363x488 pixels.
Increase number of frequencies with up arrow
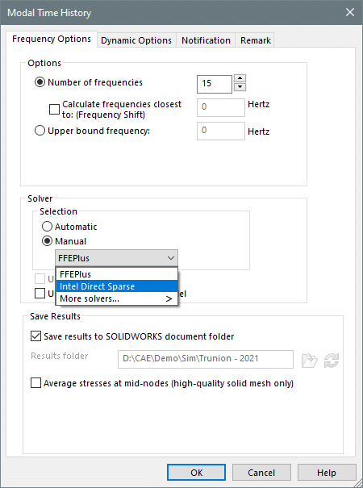(240, 78)
